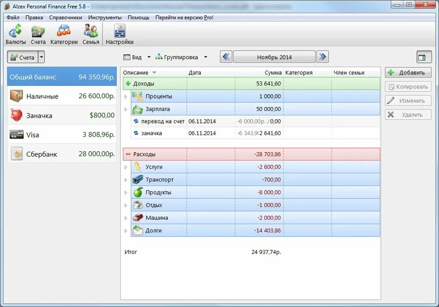Screen dimensions: 439x307
Task: Click the -14 403,86 Долги amount
Action: [267, 230]
